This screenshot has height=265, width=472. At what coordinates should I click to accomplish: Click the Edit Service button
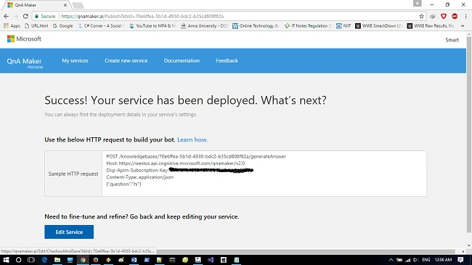69,232
